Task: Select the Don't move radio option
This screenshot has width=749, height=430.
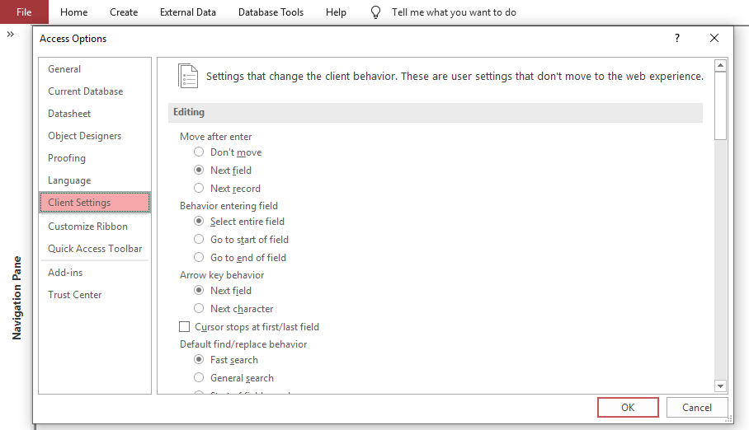Action: tap(199, 152)
